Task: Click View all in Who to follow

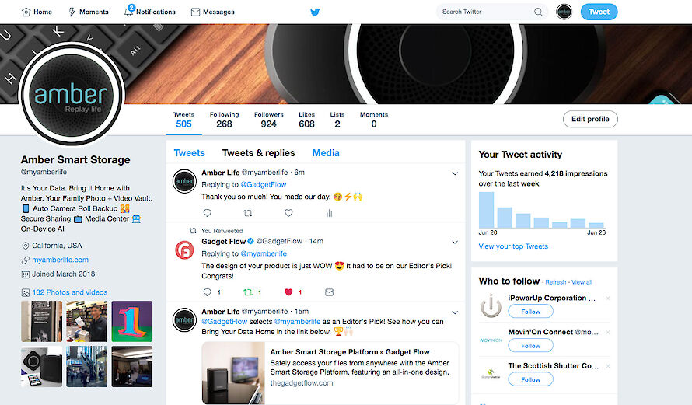Action: tap(582, 282)
